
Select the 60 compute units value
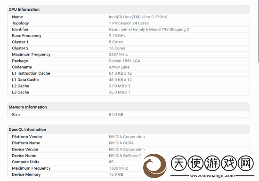111,162
